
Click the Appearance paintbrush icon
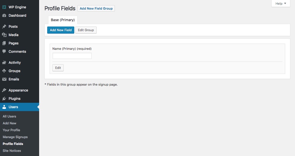4,90
